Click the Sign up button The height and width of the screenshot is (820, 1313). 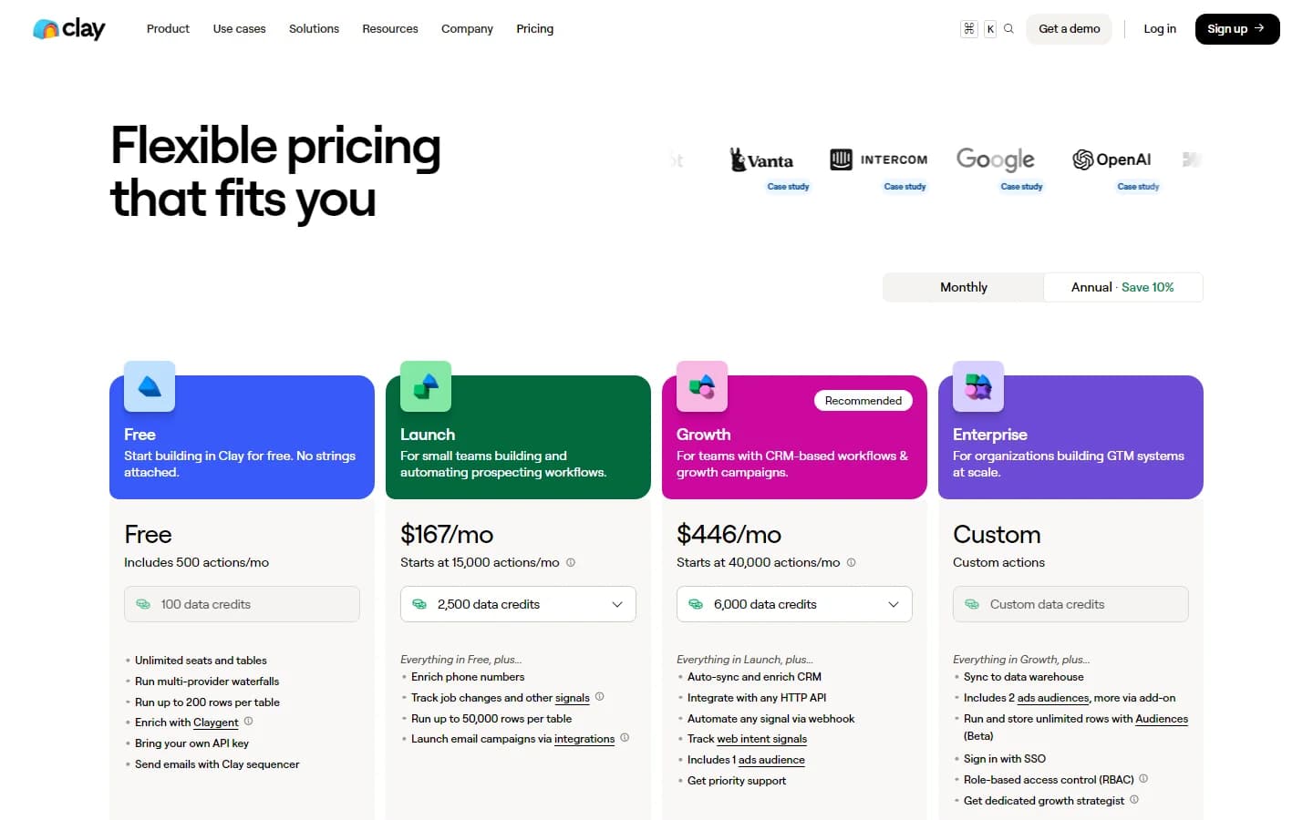pos(1236,28)
